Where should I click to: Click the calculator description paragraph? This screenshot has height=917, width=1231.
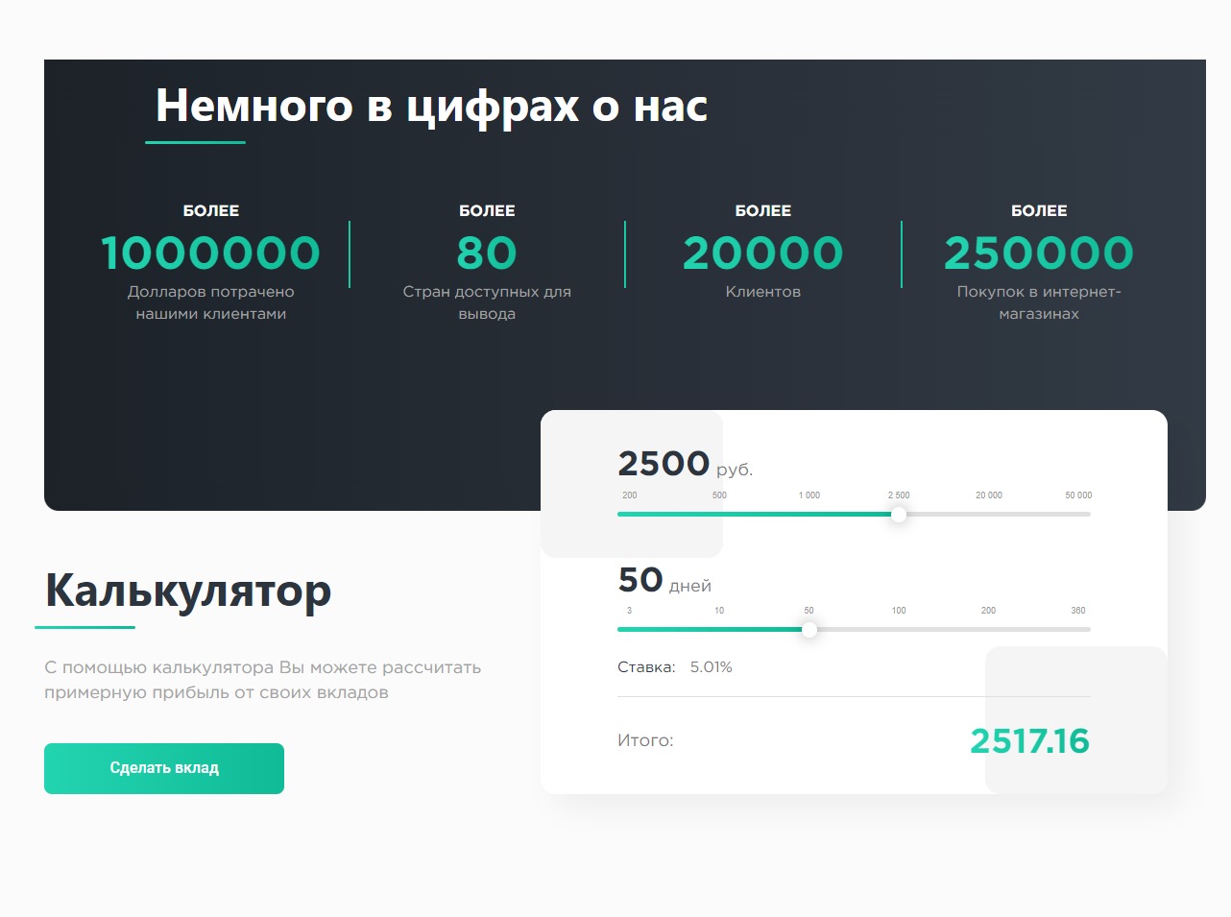(x=262, y=680)
